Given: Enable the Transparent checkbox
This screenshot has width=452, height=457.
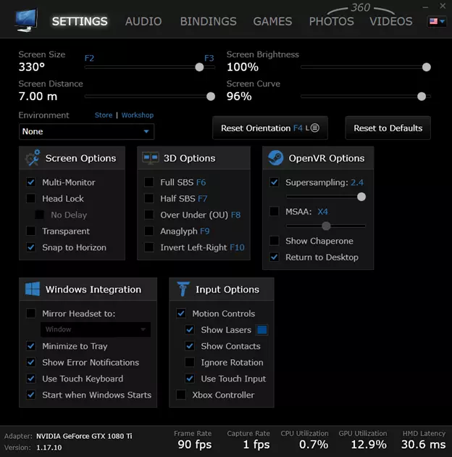Looking at the screenshot, I should coord(31,231).
